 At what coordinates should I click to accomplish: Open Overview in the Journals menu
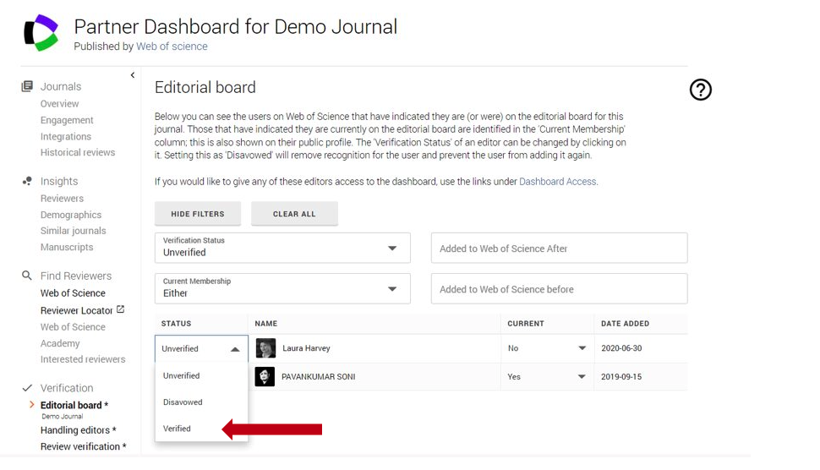pos(60,103)
